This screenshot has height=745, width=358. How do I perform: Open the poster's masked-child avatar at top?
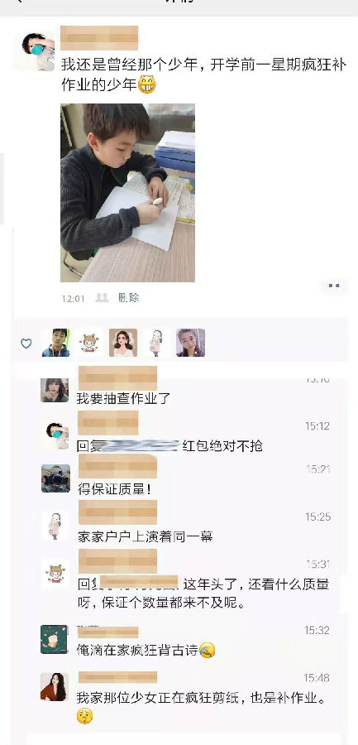38,51
